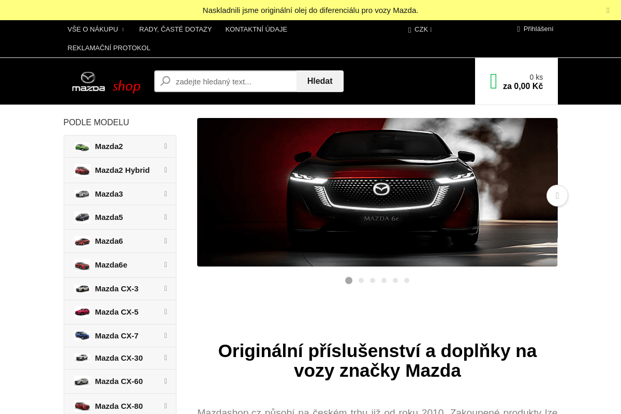Expand the Mazda CX-5 category arrow
This screenshot has width=621, height=414.
tap(166, 312)
